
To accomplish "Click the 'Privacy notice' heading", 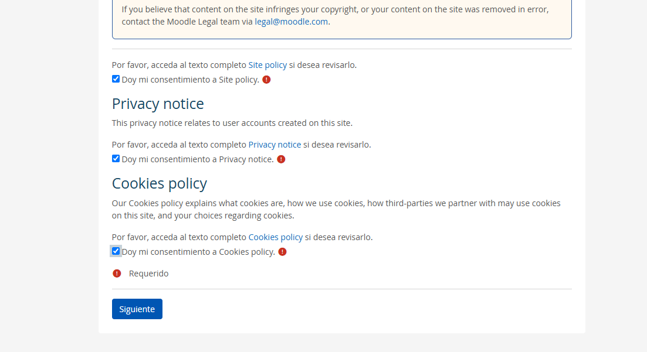I will pyautogui.click(x=158, y=104).
